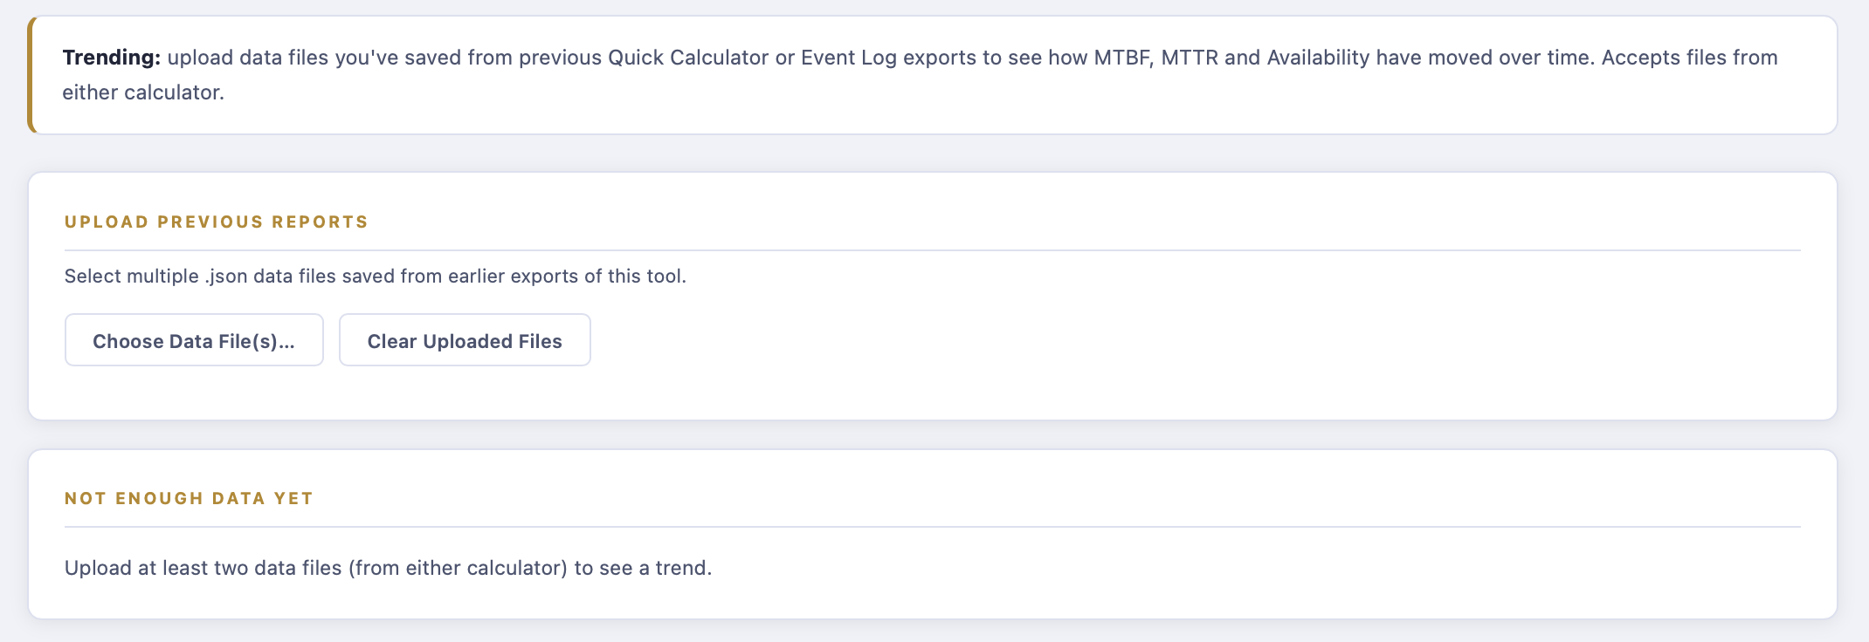Click the word Availability in the banner

click(1318, 58)
